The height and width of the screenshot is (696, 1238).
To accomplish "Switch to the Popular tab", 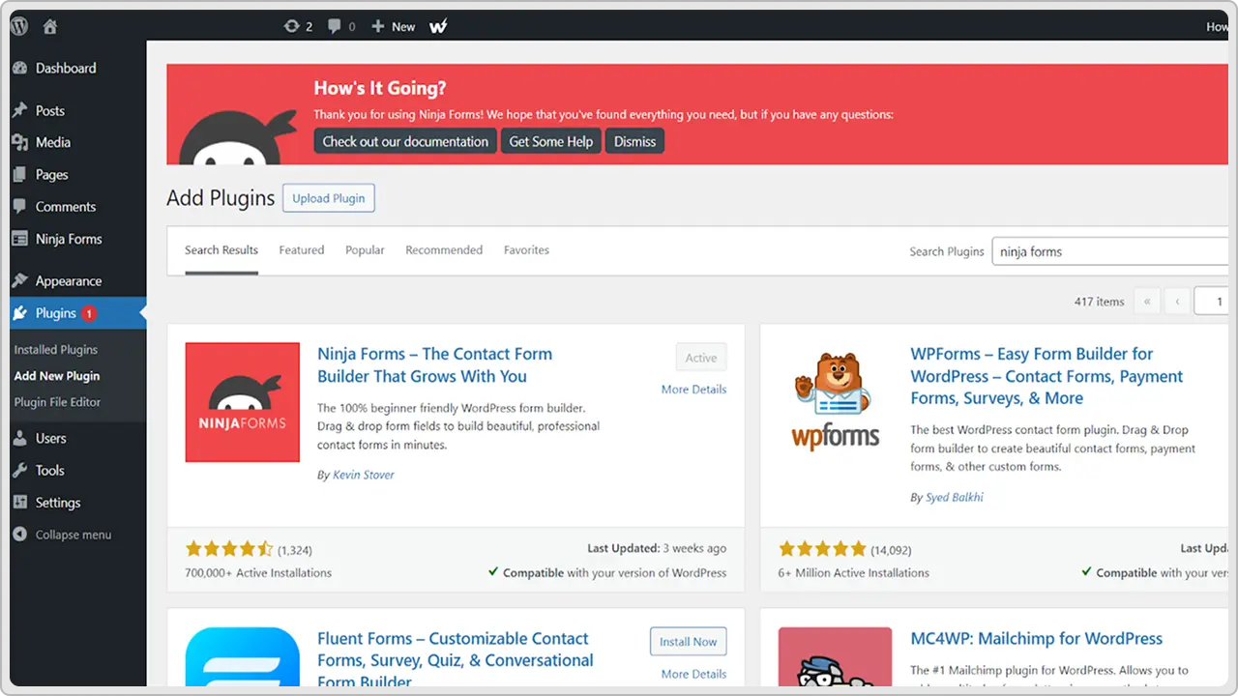I will coord(365,250).
